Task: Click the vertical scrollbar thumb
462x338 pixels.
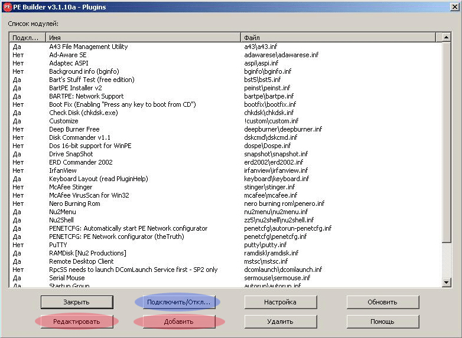Action: point(447,142)
